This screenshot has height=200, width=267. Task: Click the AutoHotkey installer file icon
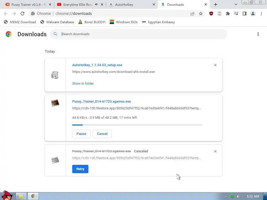tap(55, 75)
